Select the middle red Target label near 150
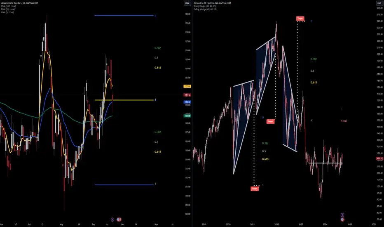Viewport: 384px width, 227px height. click(x=270, y=121)
